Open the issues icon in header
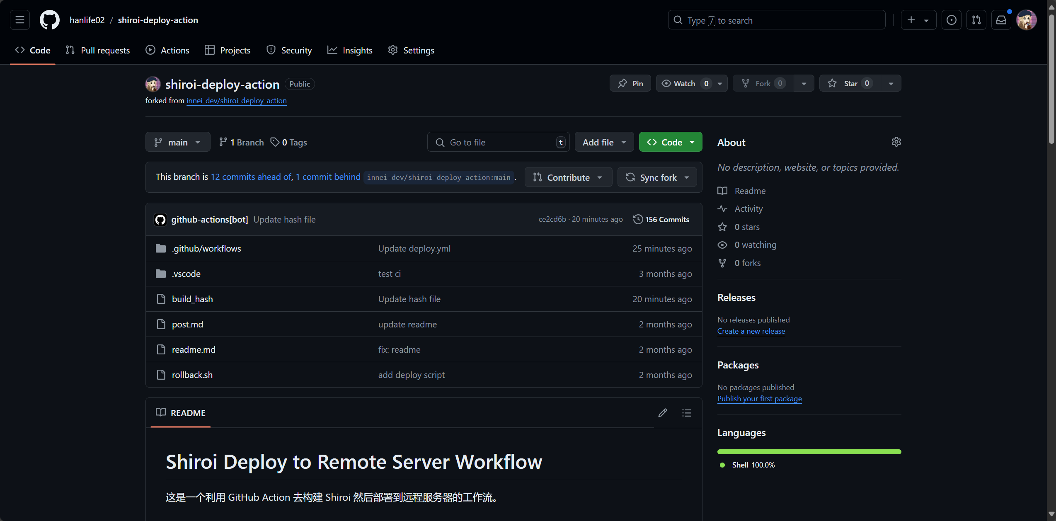The width and height of the screenshot is (1056, 521). (x=951, y=20)
